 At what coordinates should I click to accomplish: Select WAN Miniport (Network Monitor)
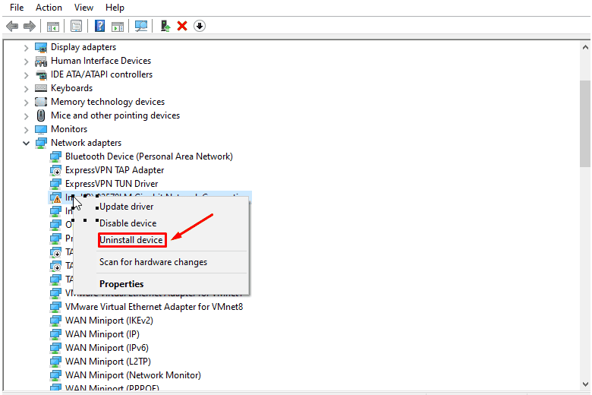click(133, 375)
